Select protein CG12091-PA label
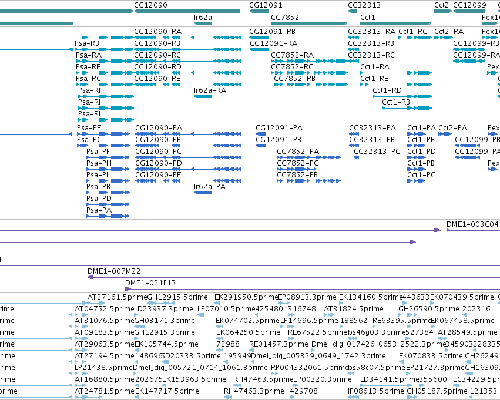 (x=279, y=128)
